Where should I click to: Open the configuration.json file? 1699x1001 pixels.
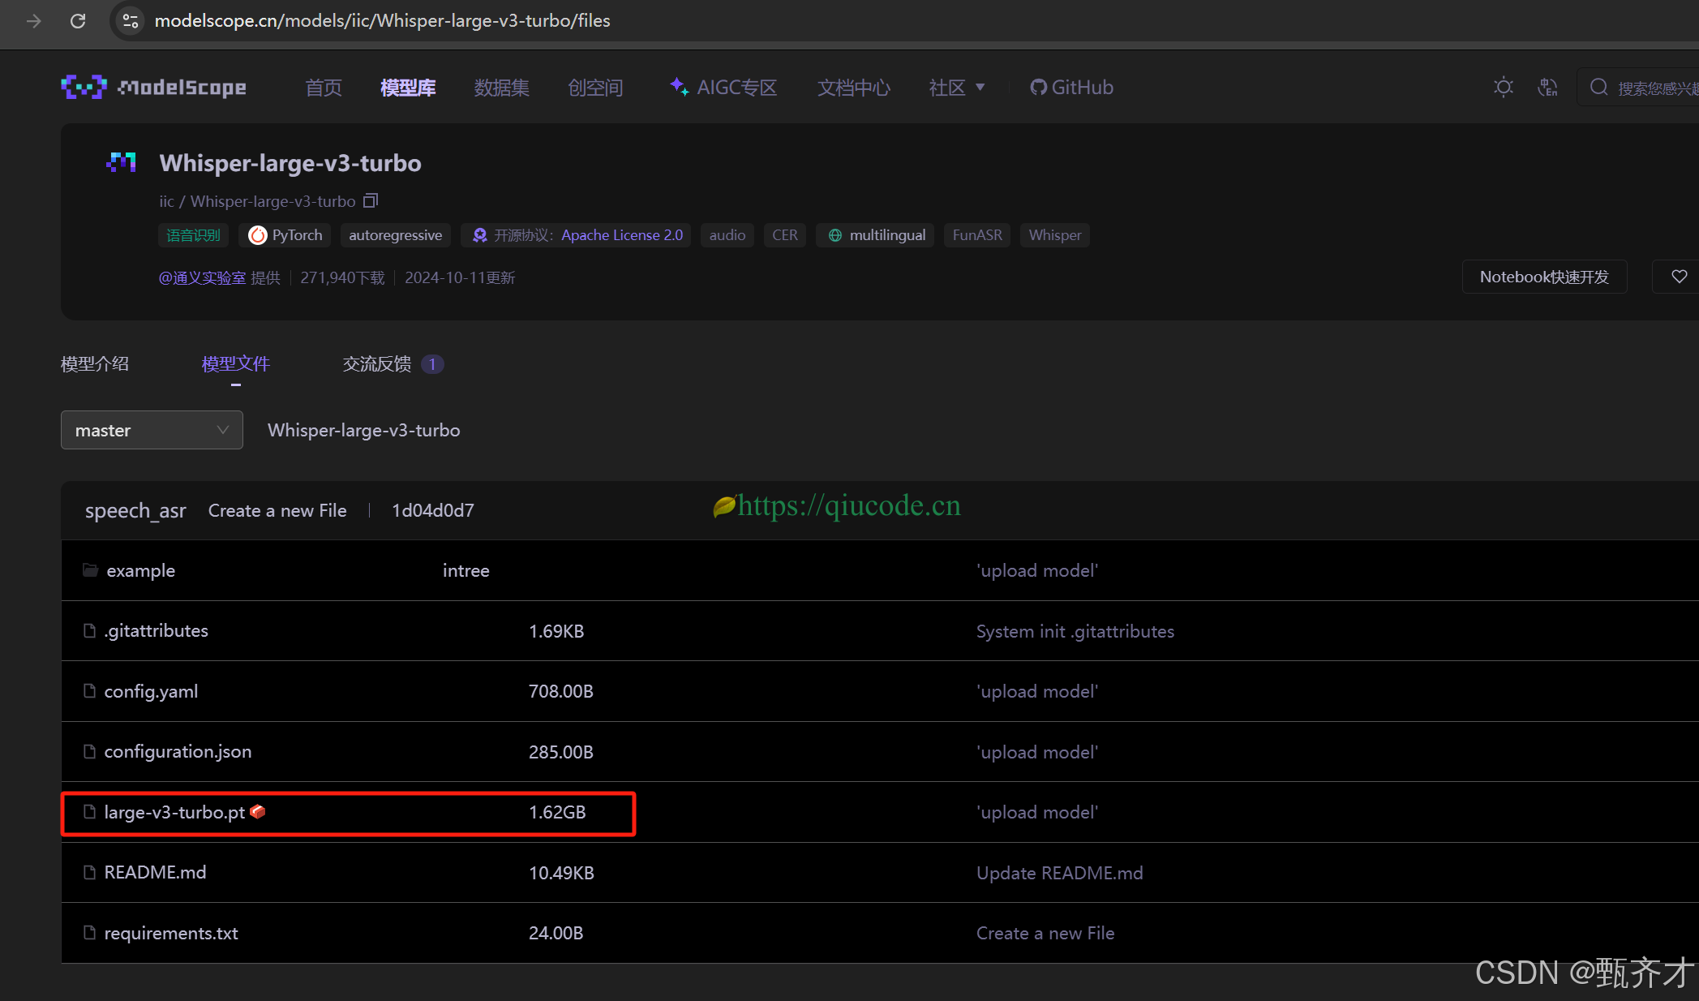(x=178, y=752)
